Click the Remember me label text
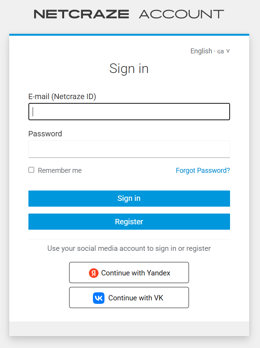 click(60, 171)
